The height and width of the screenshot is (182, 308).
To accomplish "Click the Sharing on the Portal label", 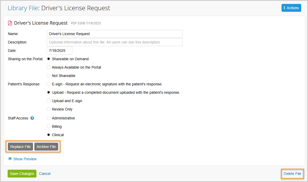I will tap(25, 59).
